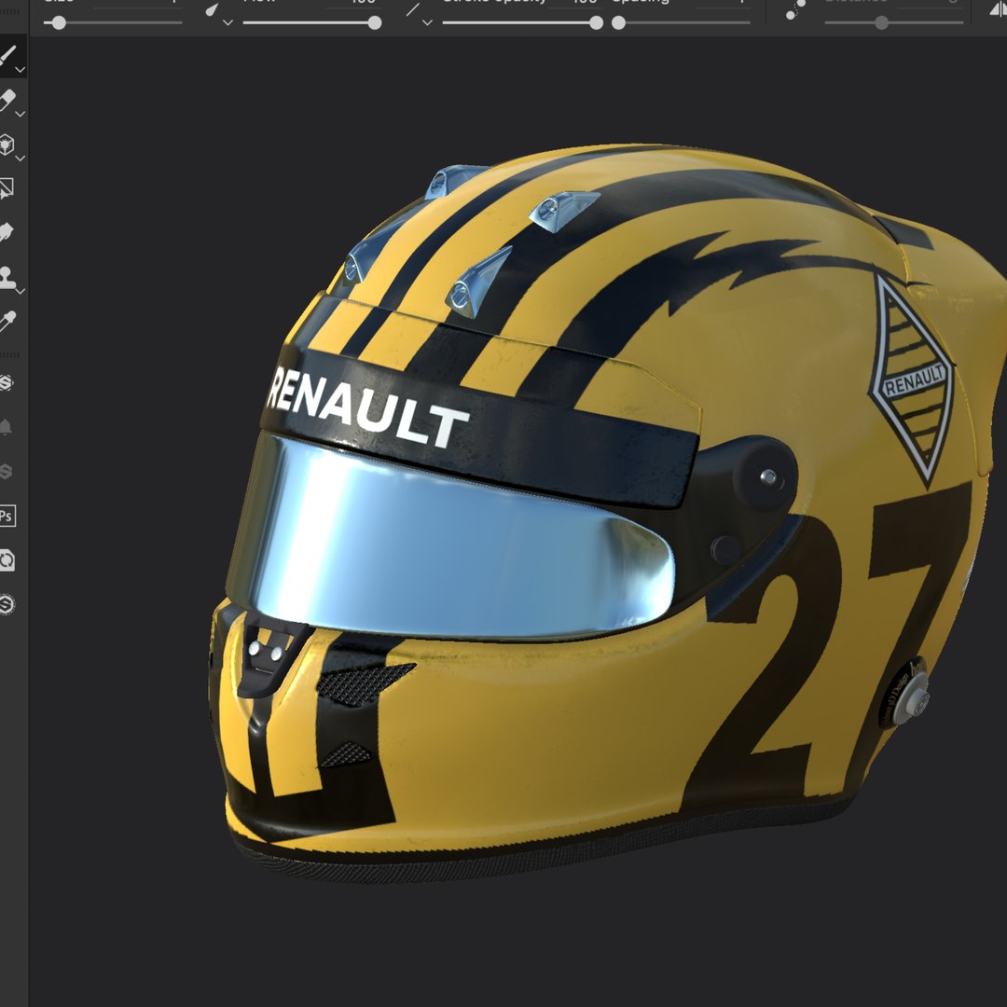Select the Eraser tool

[x=7, y=100]
